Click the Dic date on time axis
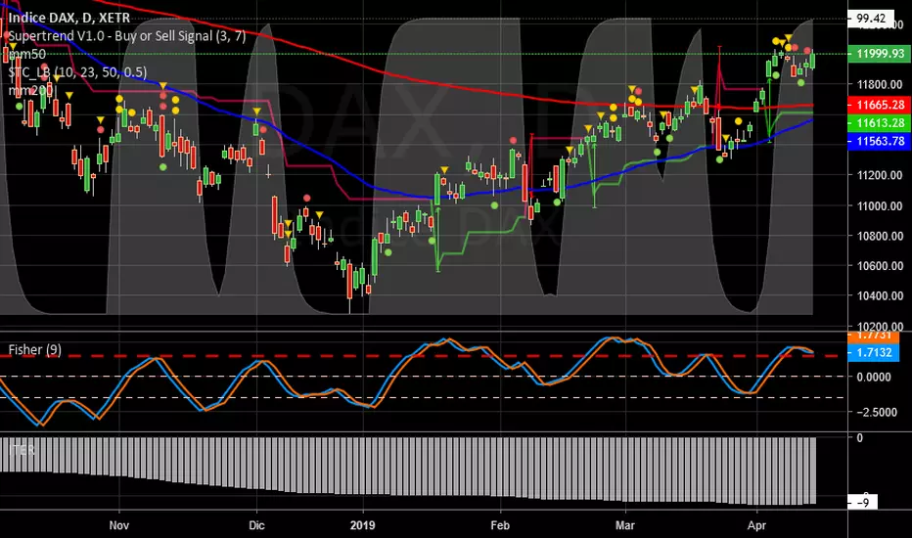This screenshot has height=538, width=912. 256,525
